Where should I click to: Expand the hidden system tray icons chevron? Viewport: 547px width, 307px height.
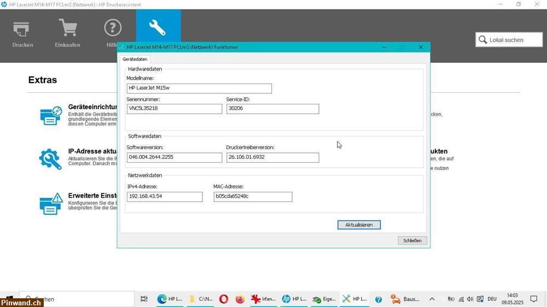432,299
